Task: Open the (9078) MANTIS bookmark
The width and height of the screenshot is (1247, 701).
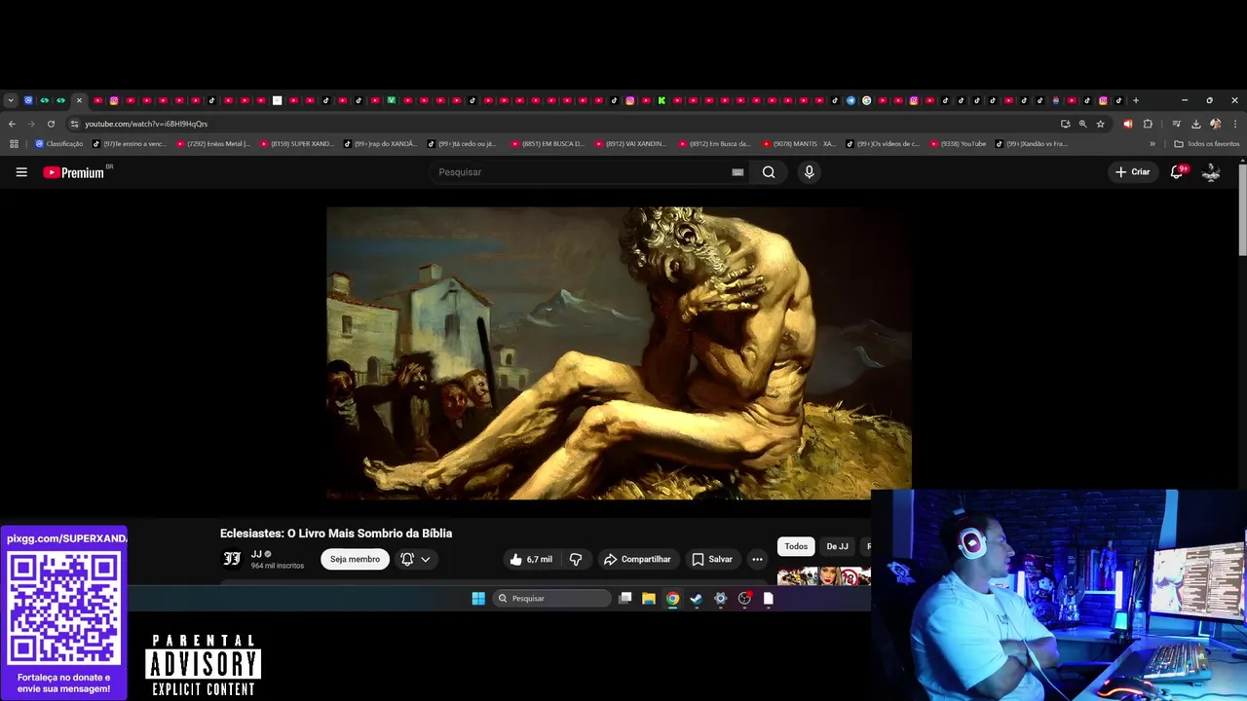Action: tap(800, 144)
